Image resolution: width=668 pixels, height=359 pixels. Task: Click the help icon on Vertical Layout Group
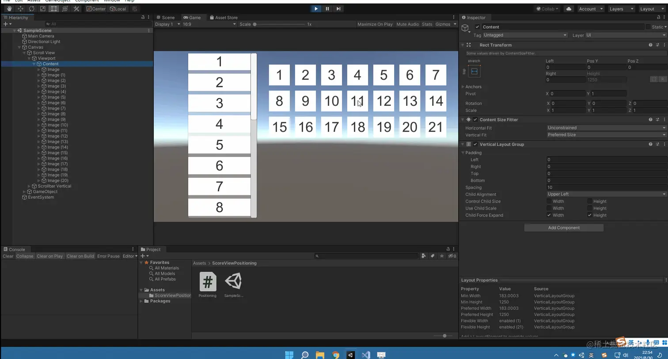650,144
